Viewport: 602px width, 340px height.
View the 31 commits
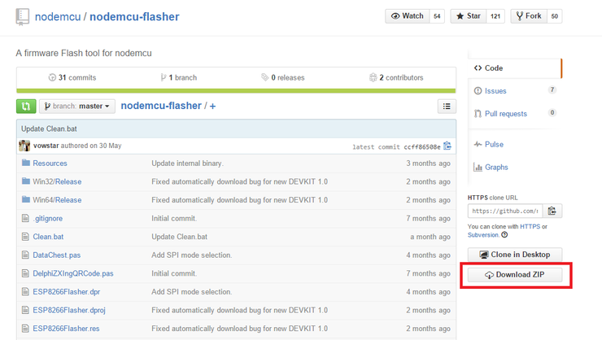(x=72, y=77)
